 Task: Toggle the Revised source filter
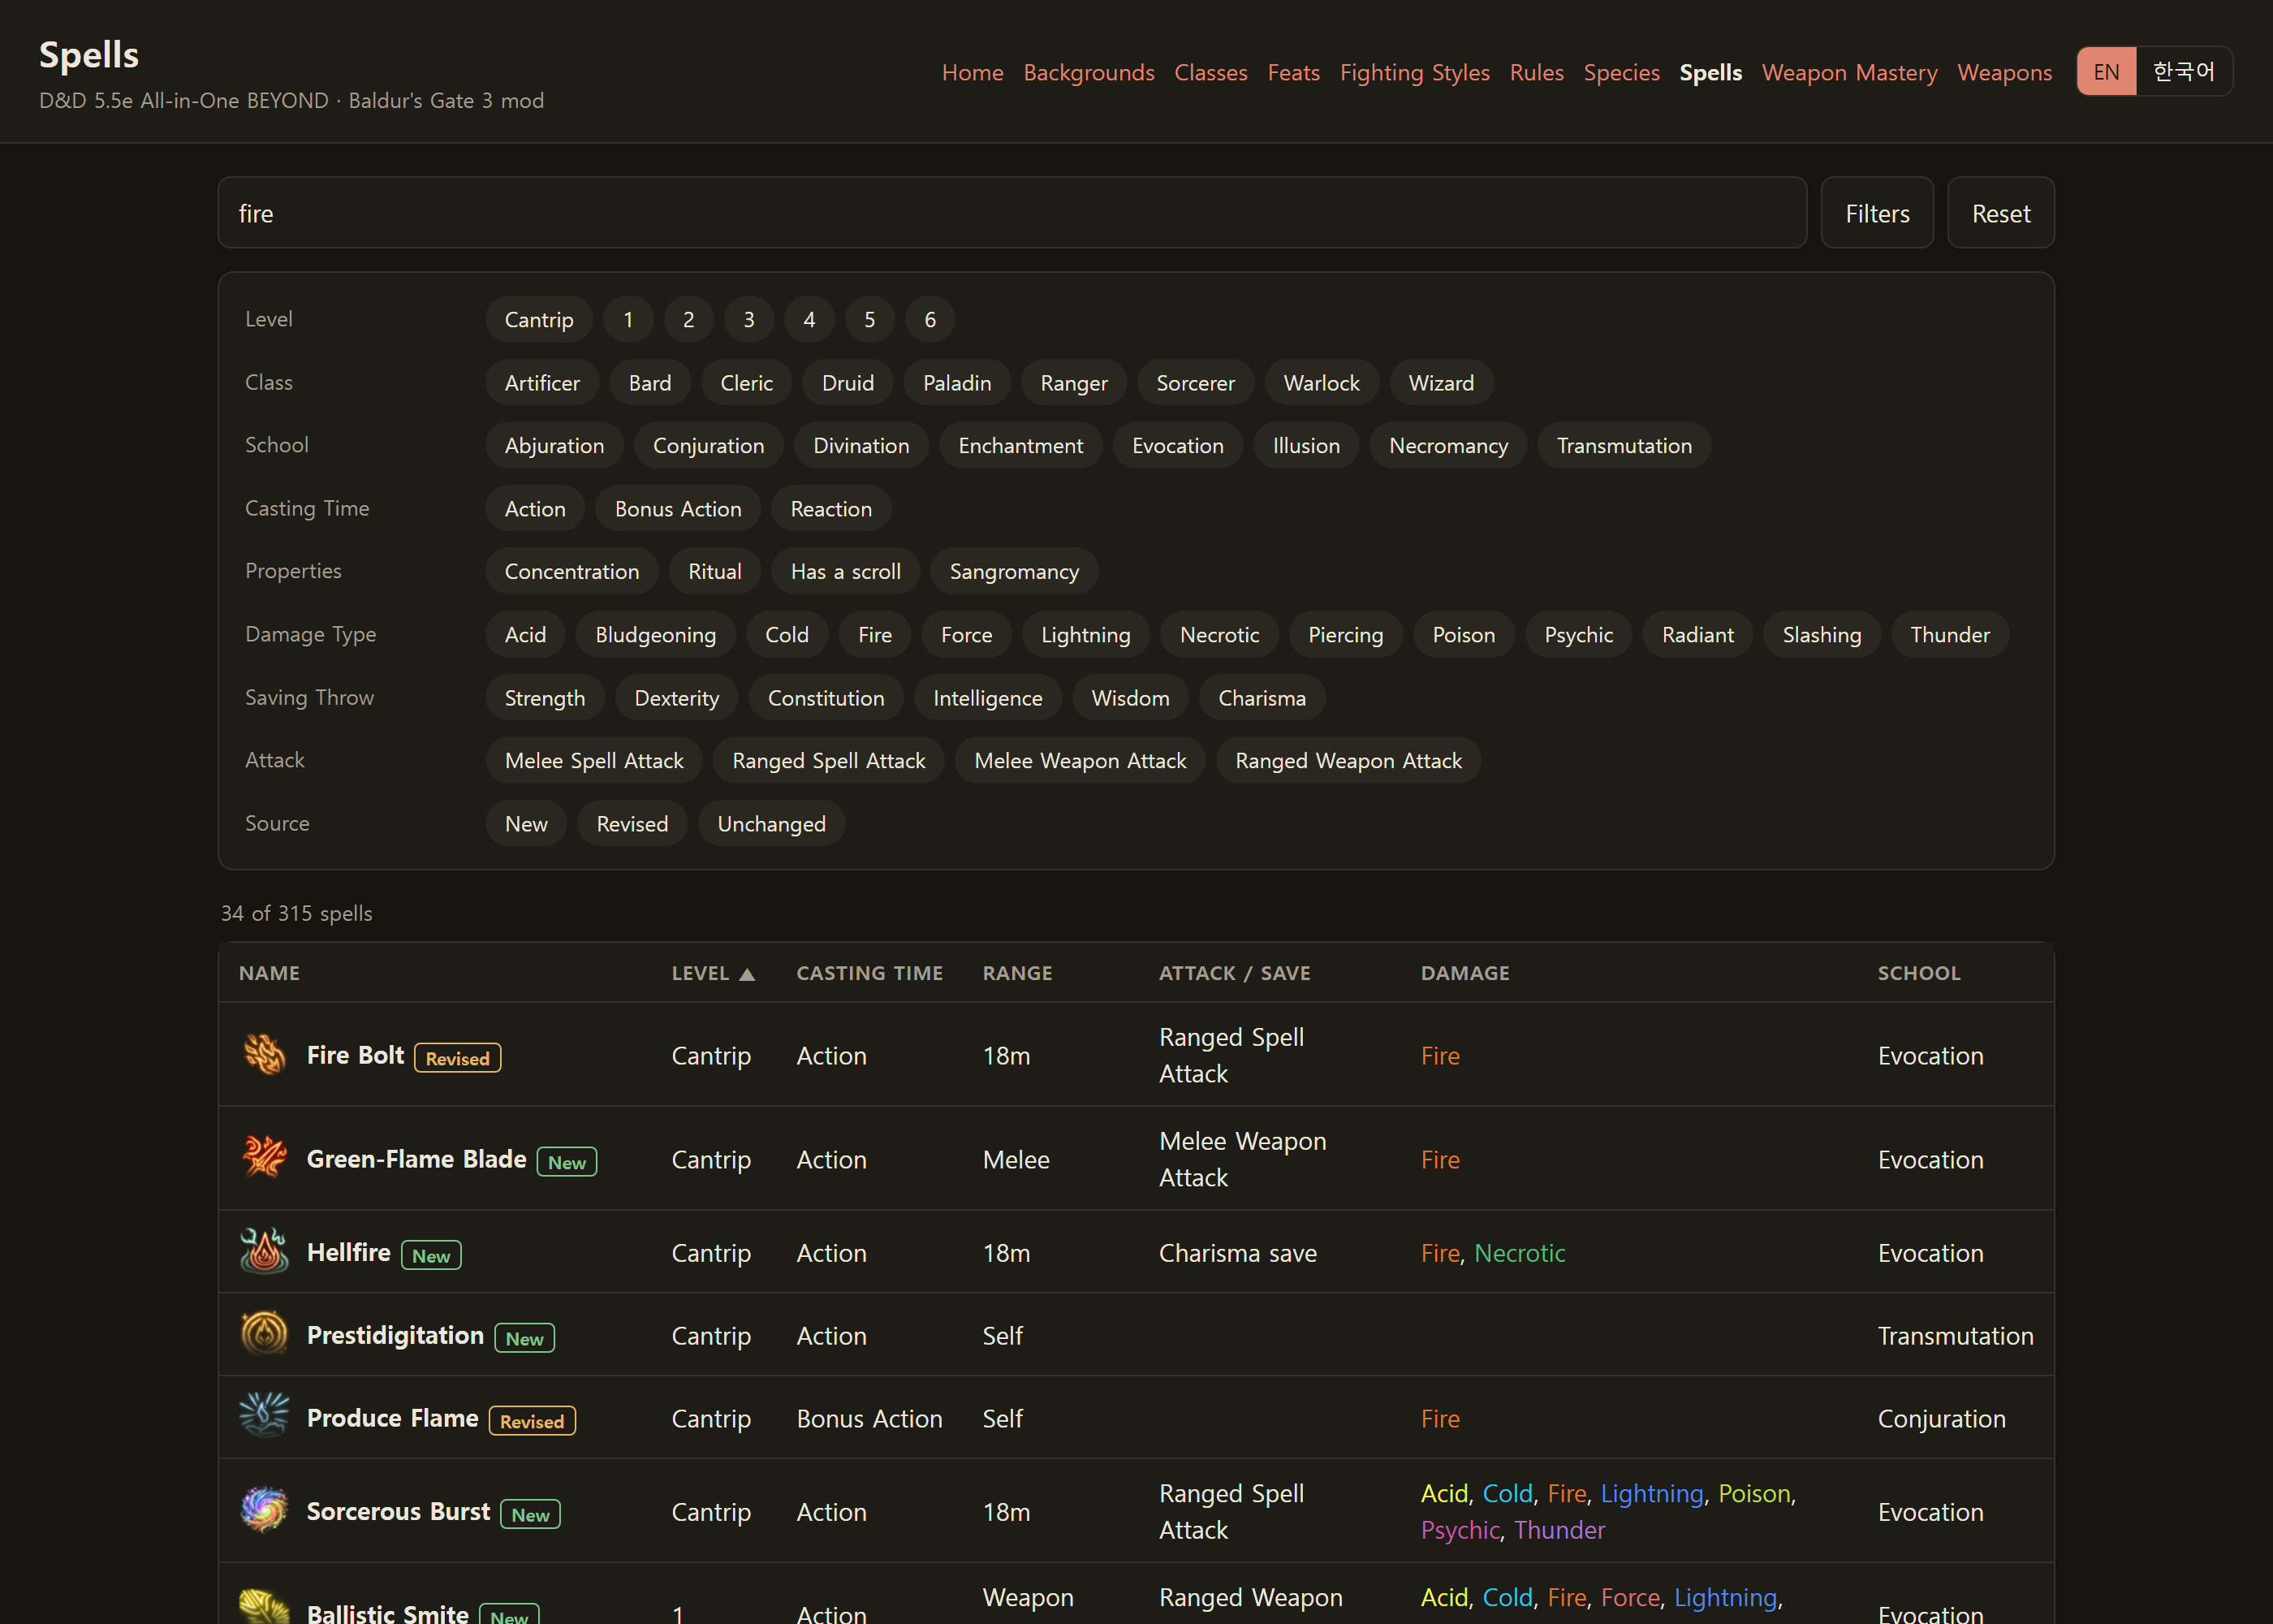coord(632,824)
